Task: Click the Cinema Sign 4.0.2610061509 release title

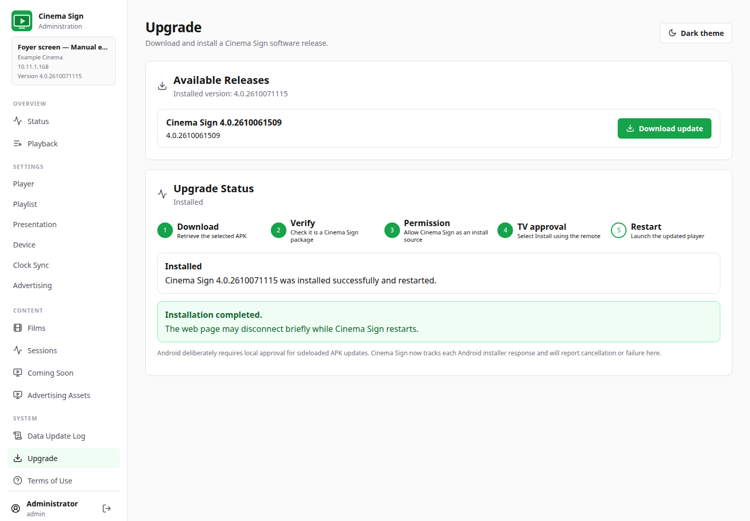Action: 224,122
